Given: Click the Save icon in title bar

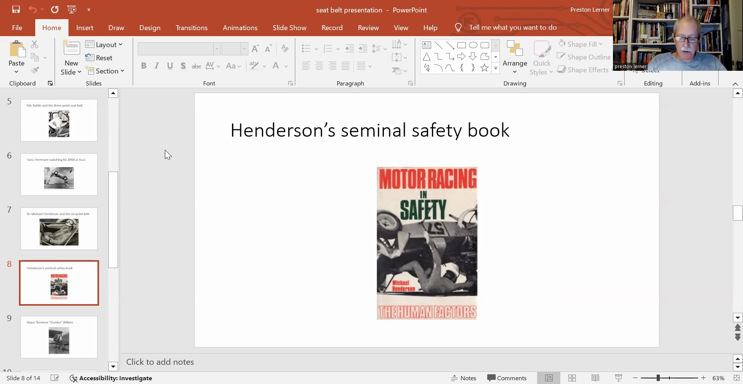Looking at the screenshot, I should click(x=16, y=9).
